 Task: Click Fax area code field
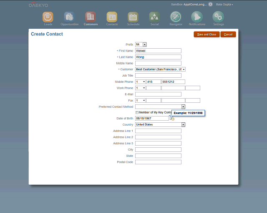[154, 100]
